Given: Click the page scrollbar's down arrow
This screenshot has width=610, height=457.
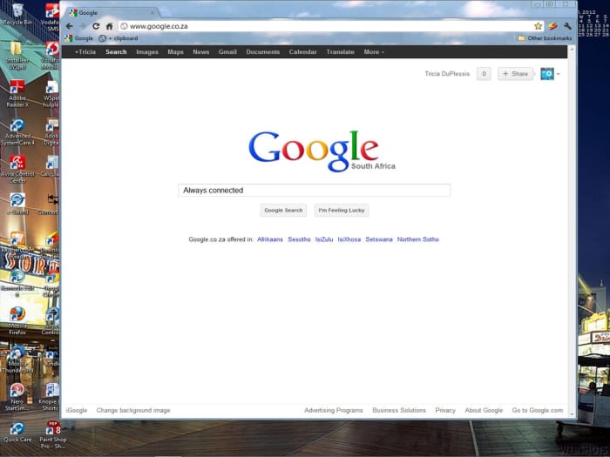Looking at the screenshot, I should coord(572,414).
